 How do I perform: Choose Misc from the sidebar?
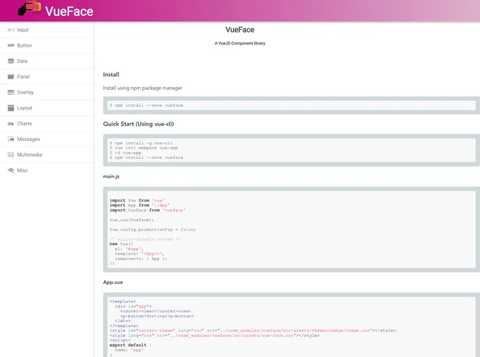22,170
